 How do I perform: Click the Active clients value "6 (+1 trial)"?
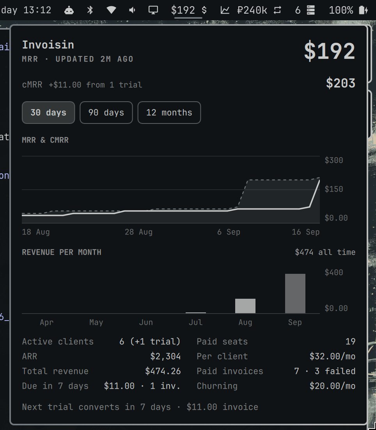click(150, 342)
